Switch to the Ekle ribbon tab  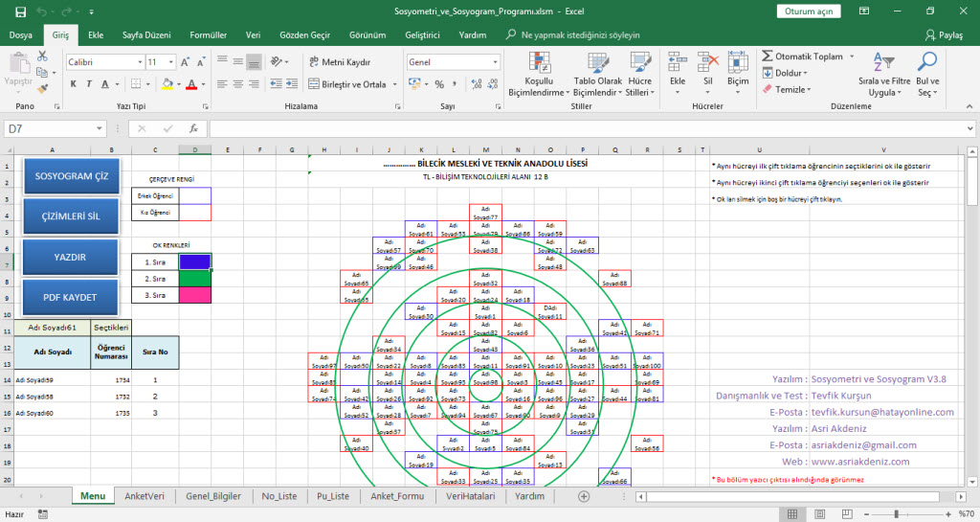click(96, 35)
